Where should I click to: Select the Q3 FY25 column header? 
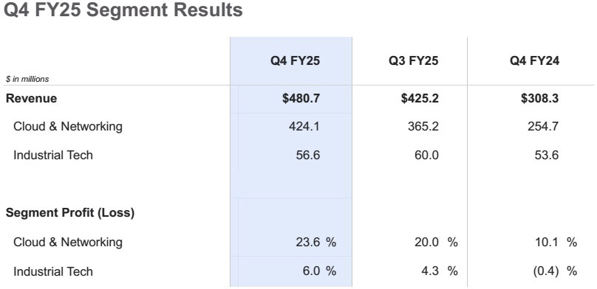pos(414,60)
